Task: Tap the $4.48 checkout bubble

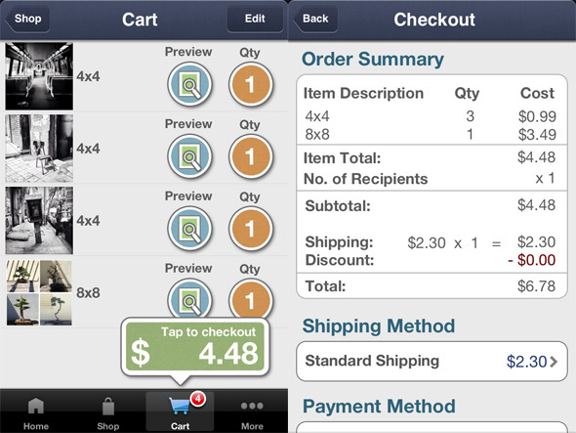Action: pyautogui.click(x=195, y=347)
